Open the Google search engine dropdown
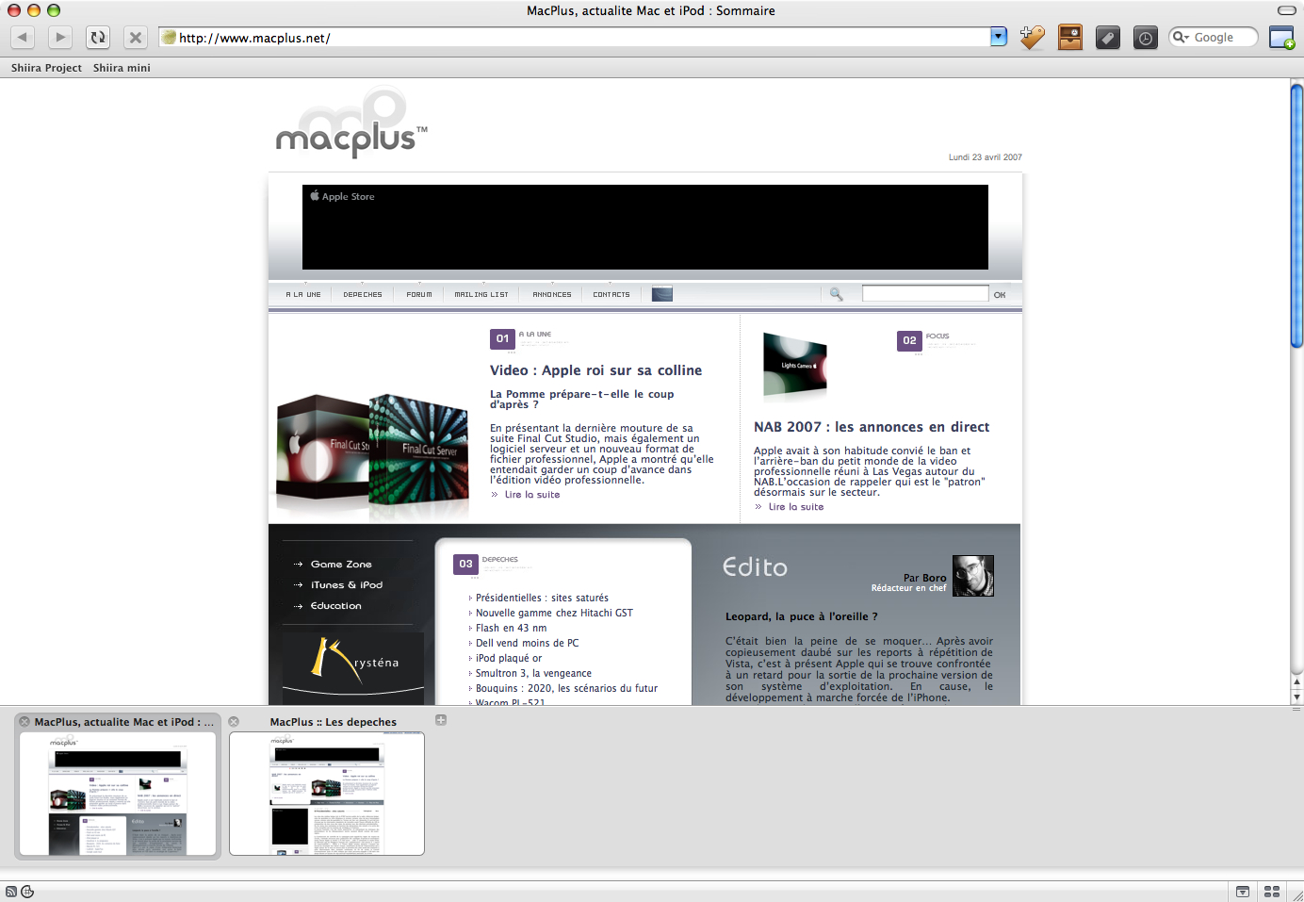This screenshot has height=902, width=1304. click(1181, 37)
